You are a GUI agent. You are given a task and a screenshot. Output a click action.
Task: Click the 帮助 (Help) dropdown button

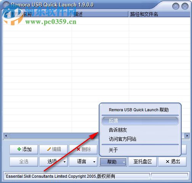click(x=113, y=162)
